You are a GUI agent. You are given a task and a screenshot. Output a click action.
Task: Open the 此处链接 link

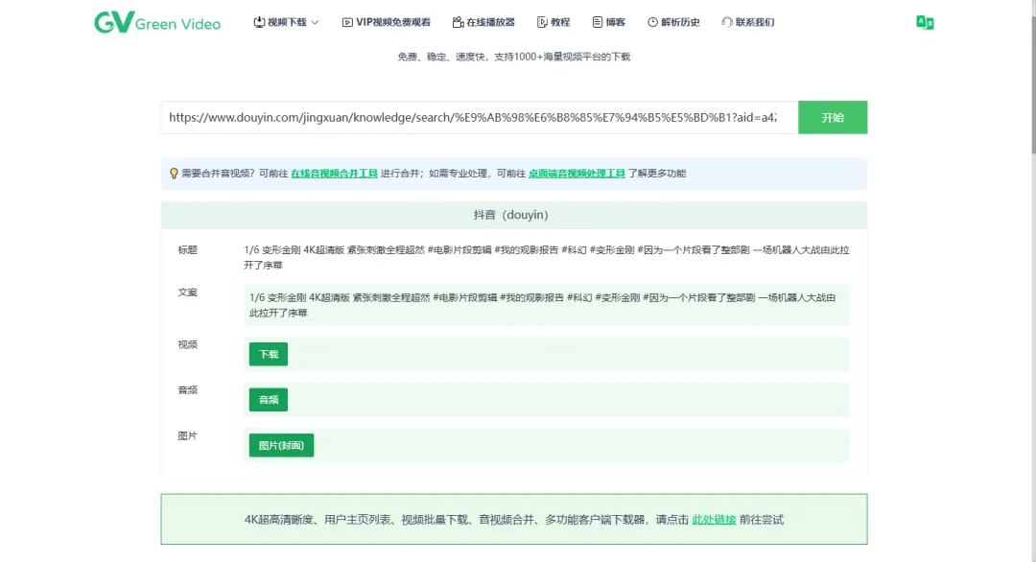coord(714,520)
